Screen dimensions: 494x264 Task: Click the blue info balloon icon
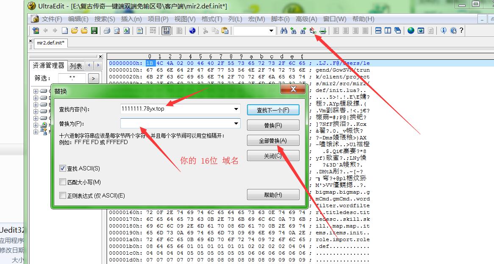pyautogui.click(x=444, y=31)
